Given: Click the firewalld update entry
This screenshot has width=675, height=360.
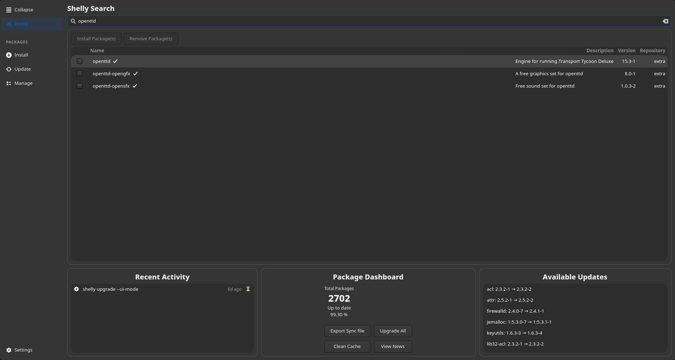Looking at the screenshot, I should (x=515, y=311).
